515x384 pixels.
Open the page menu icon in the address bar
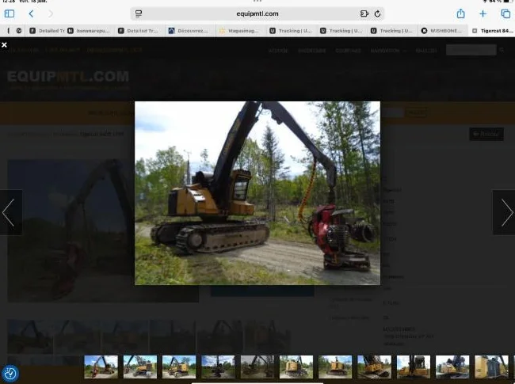coord(139,13)
